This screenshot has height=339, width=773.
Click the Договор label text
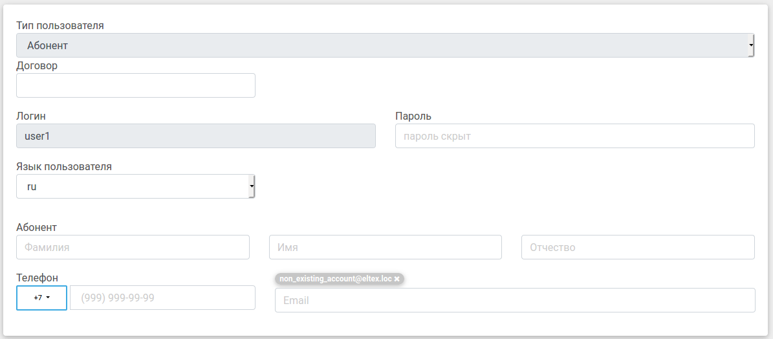[37, 65]
